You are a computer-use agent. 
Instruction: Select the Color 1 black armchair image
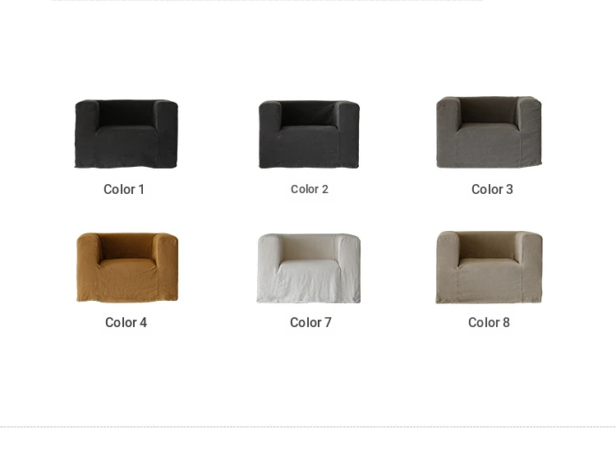[x=126, y=134]
